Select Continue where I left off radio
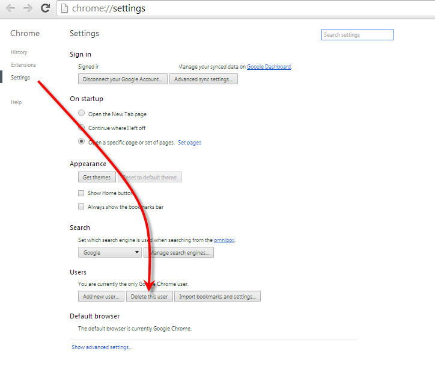This screenshot has height=369, width=435. coord(81,127)
